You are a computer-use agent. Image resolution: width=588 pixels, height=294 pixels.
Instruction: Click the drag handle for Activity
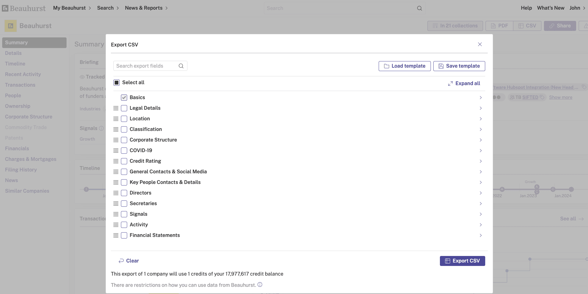point(116,225)
